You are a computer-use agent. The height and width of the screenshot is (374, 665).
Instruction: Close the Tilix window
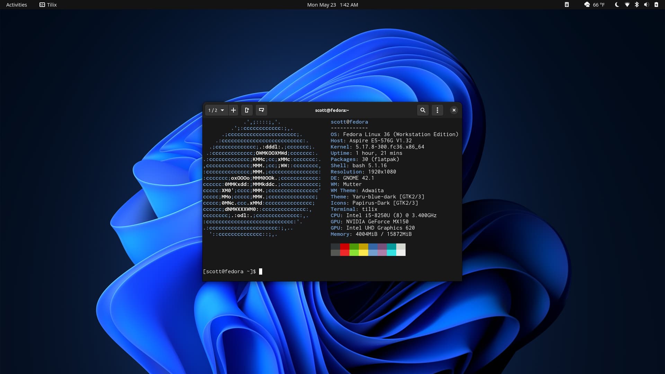[x=454, y=110]
